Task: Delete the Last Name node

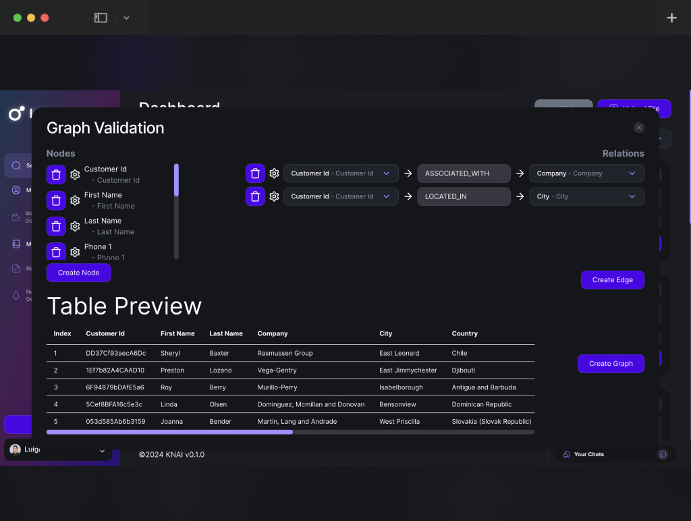Action: [56, 226]
